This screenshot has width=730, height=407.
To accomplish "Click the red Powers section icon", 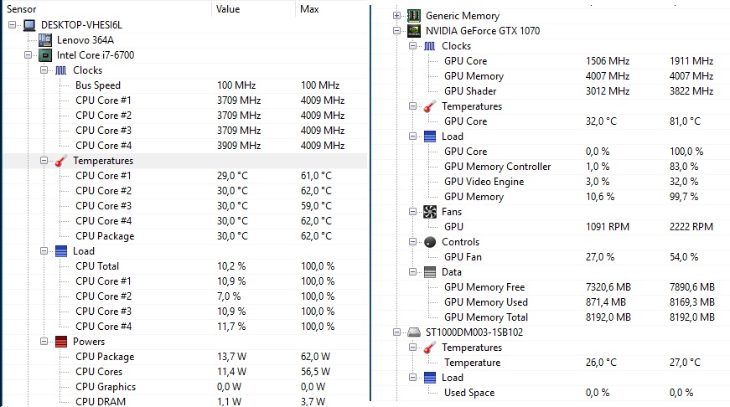I will tap(61, 342).
